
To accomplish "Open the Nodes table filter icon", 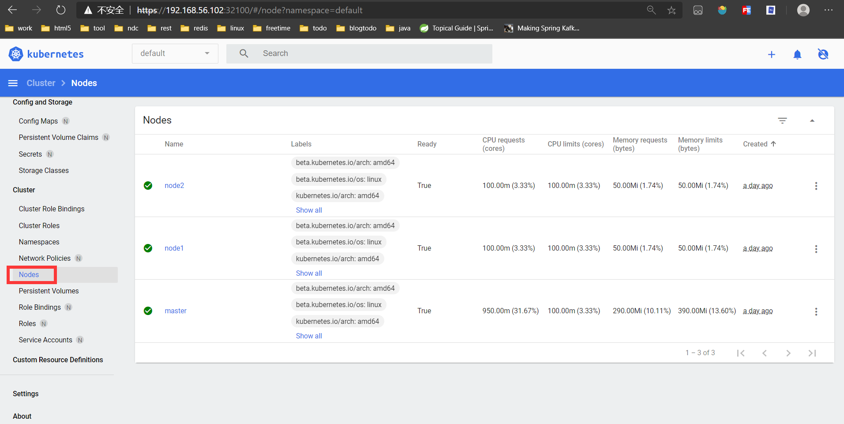I will 782,120.
